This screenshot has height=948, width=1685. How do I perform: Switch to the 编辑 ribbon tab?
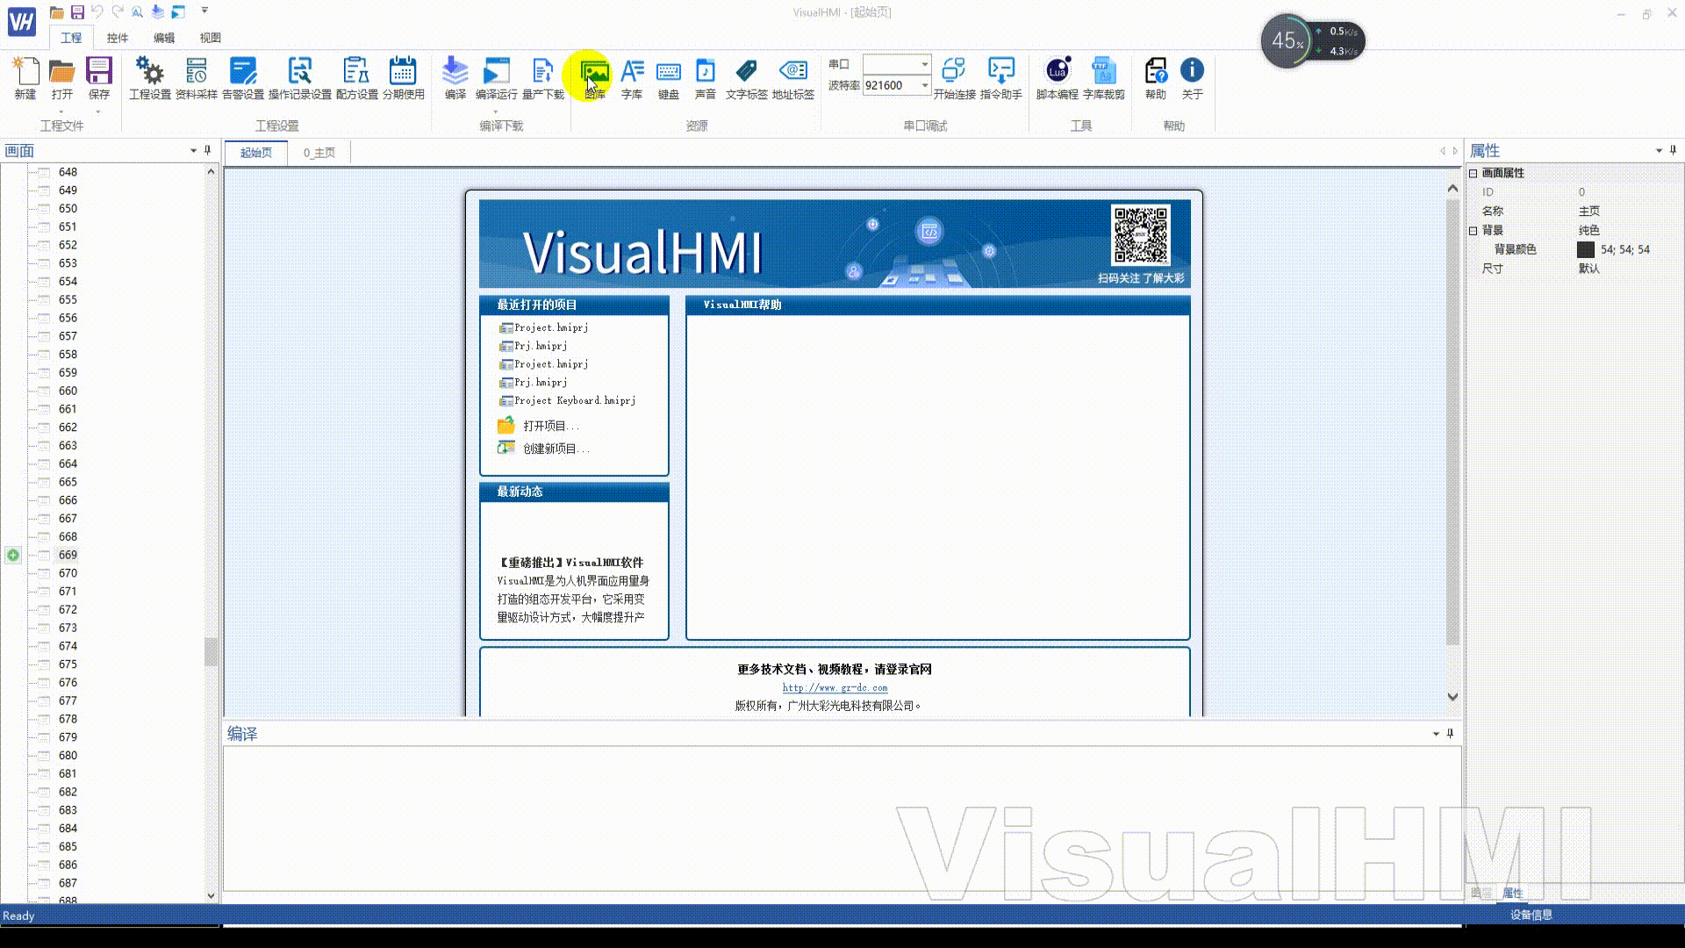[x=163, y=38]
